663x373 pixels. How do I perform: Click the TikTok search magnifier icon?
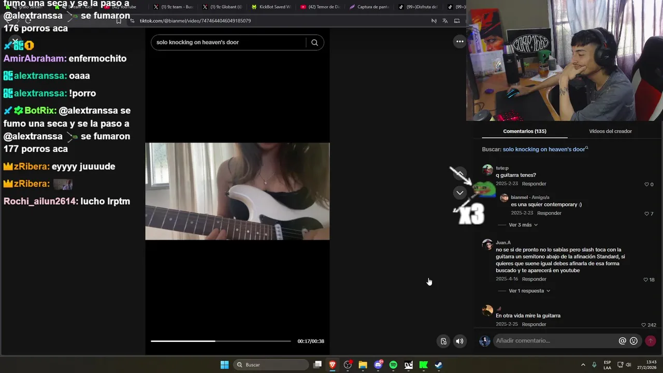(314, 42)
